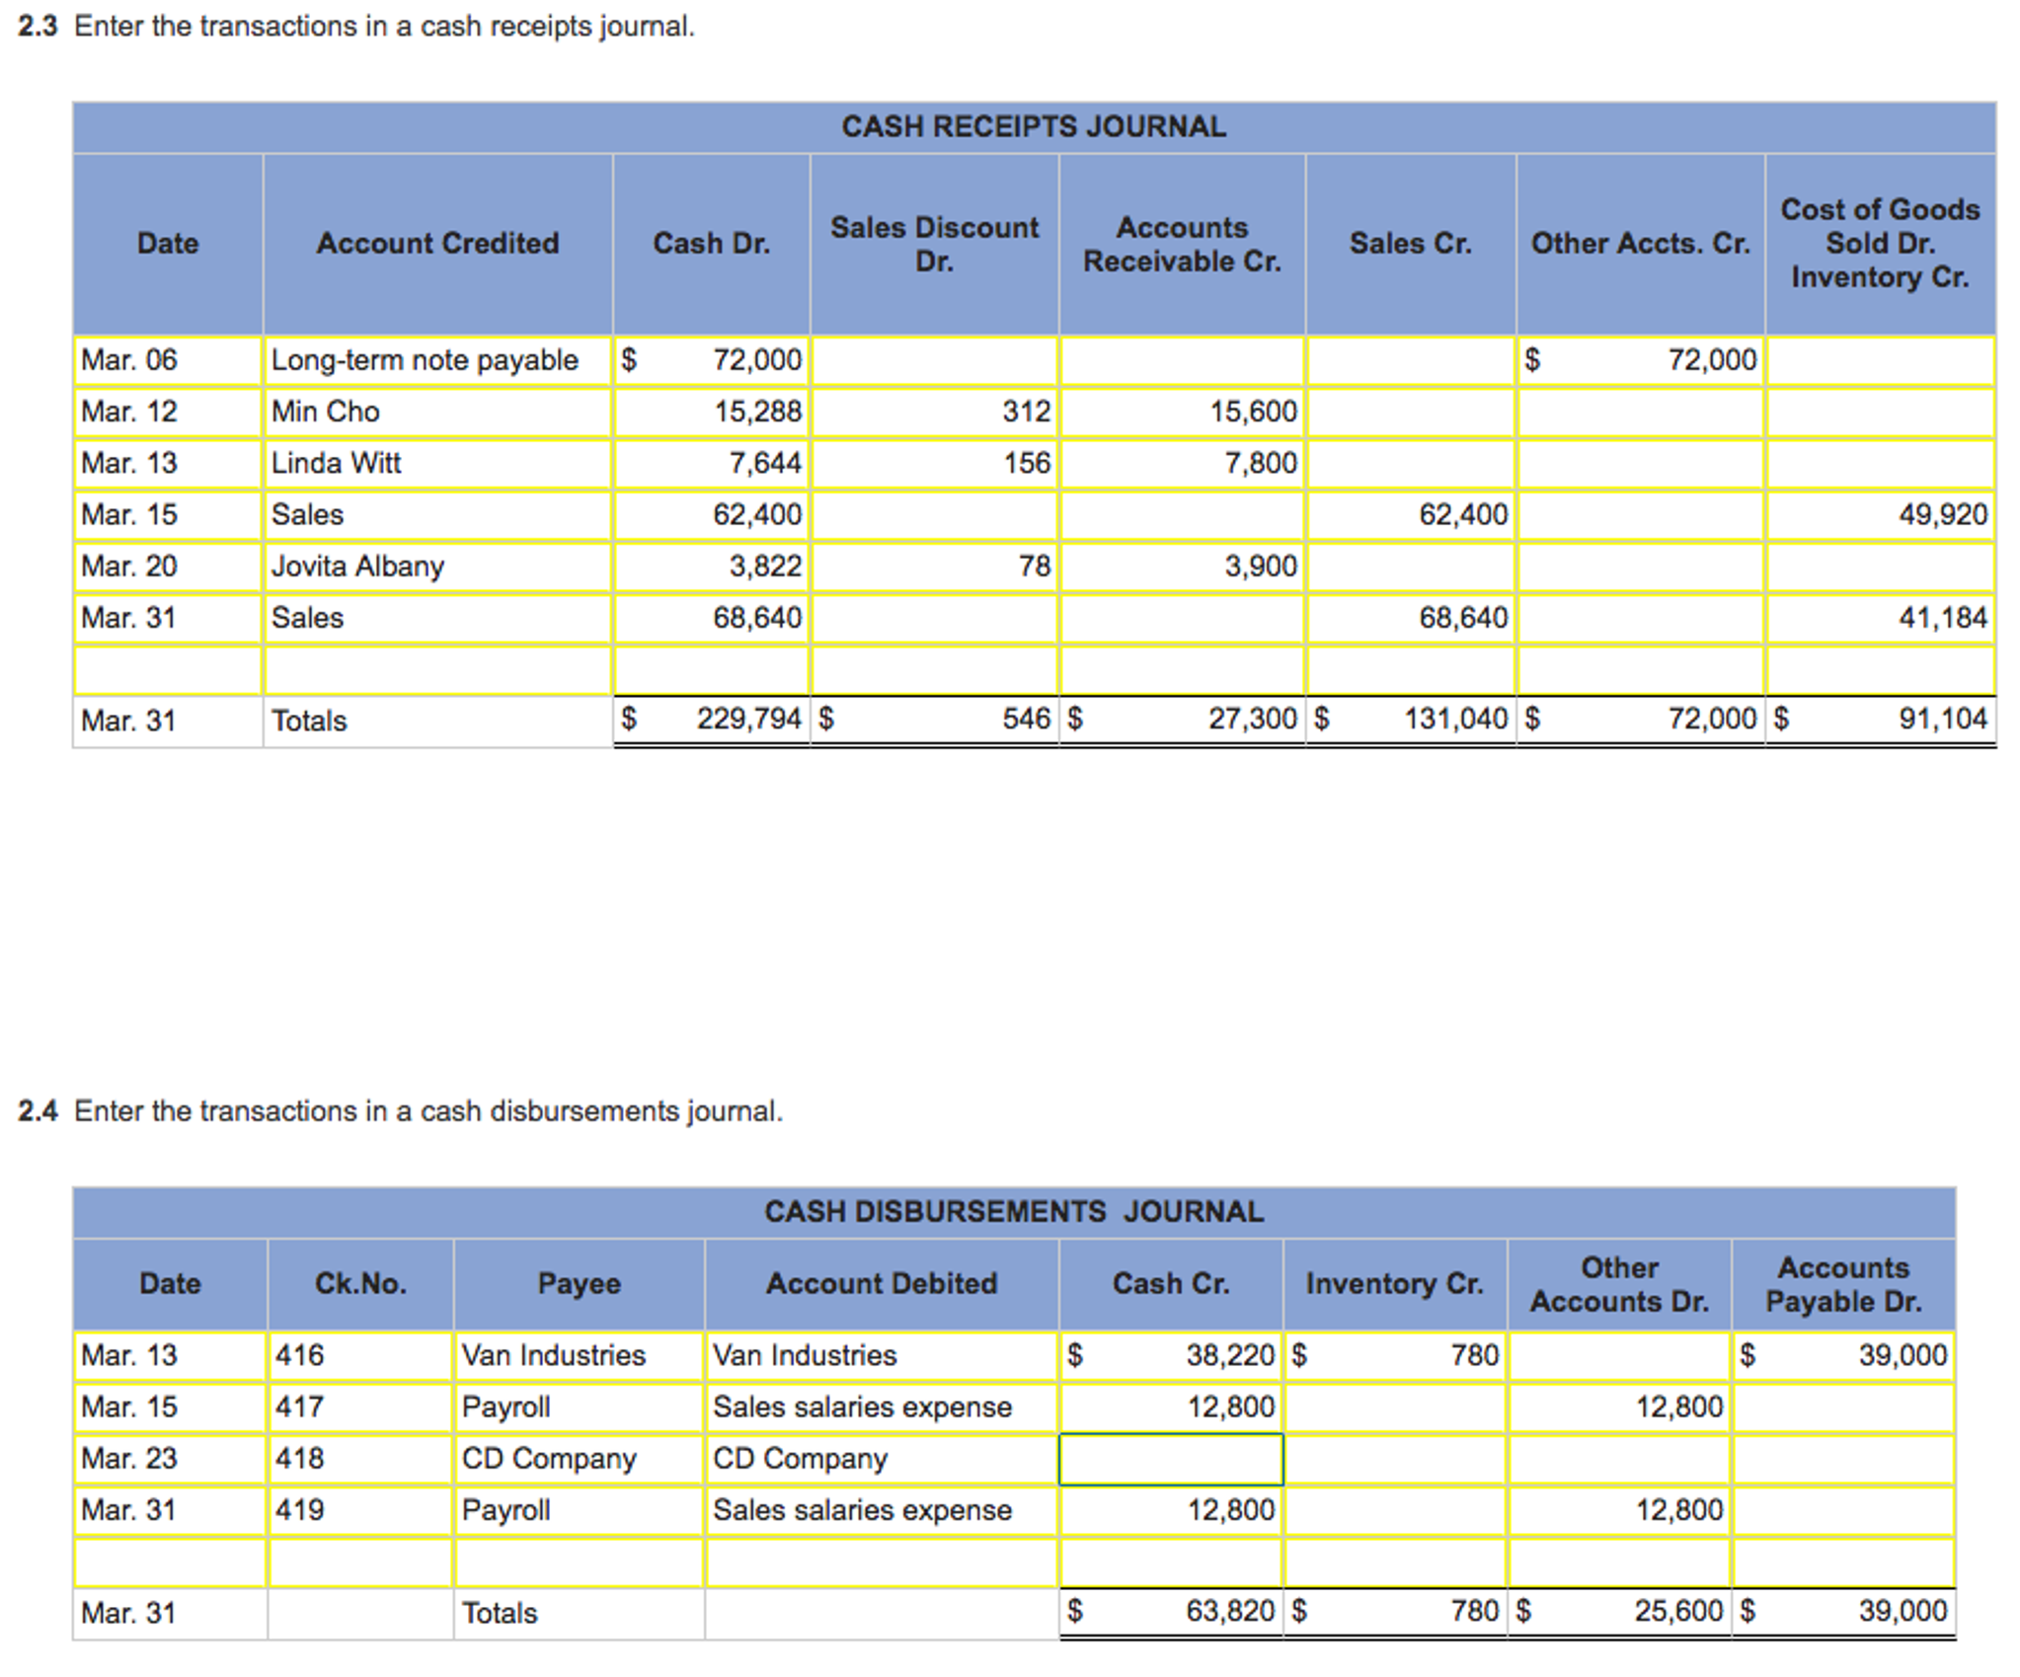Screen dimensions: 2020x1677
Task: Click Sales salaries expense cell for check 417
Action: coord(882,1408)
